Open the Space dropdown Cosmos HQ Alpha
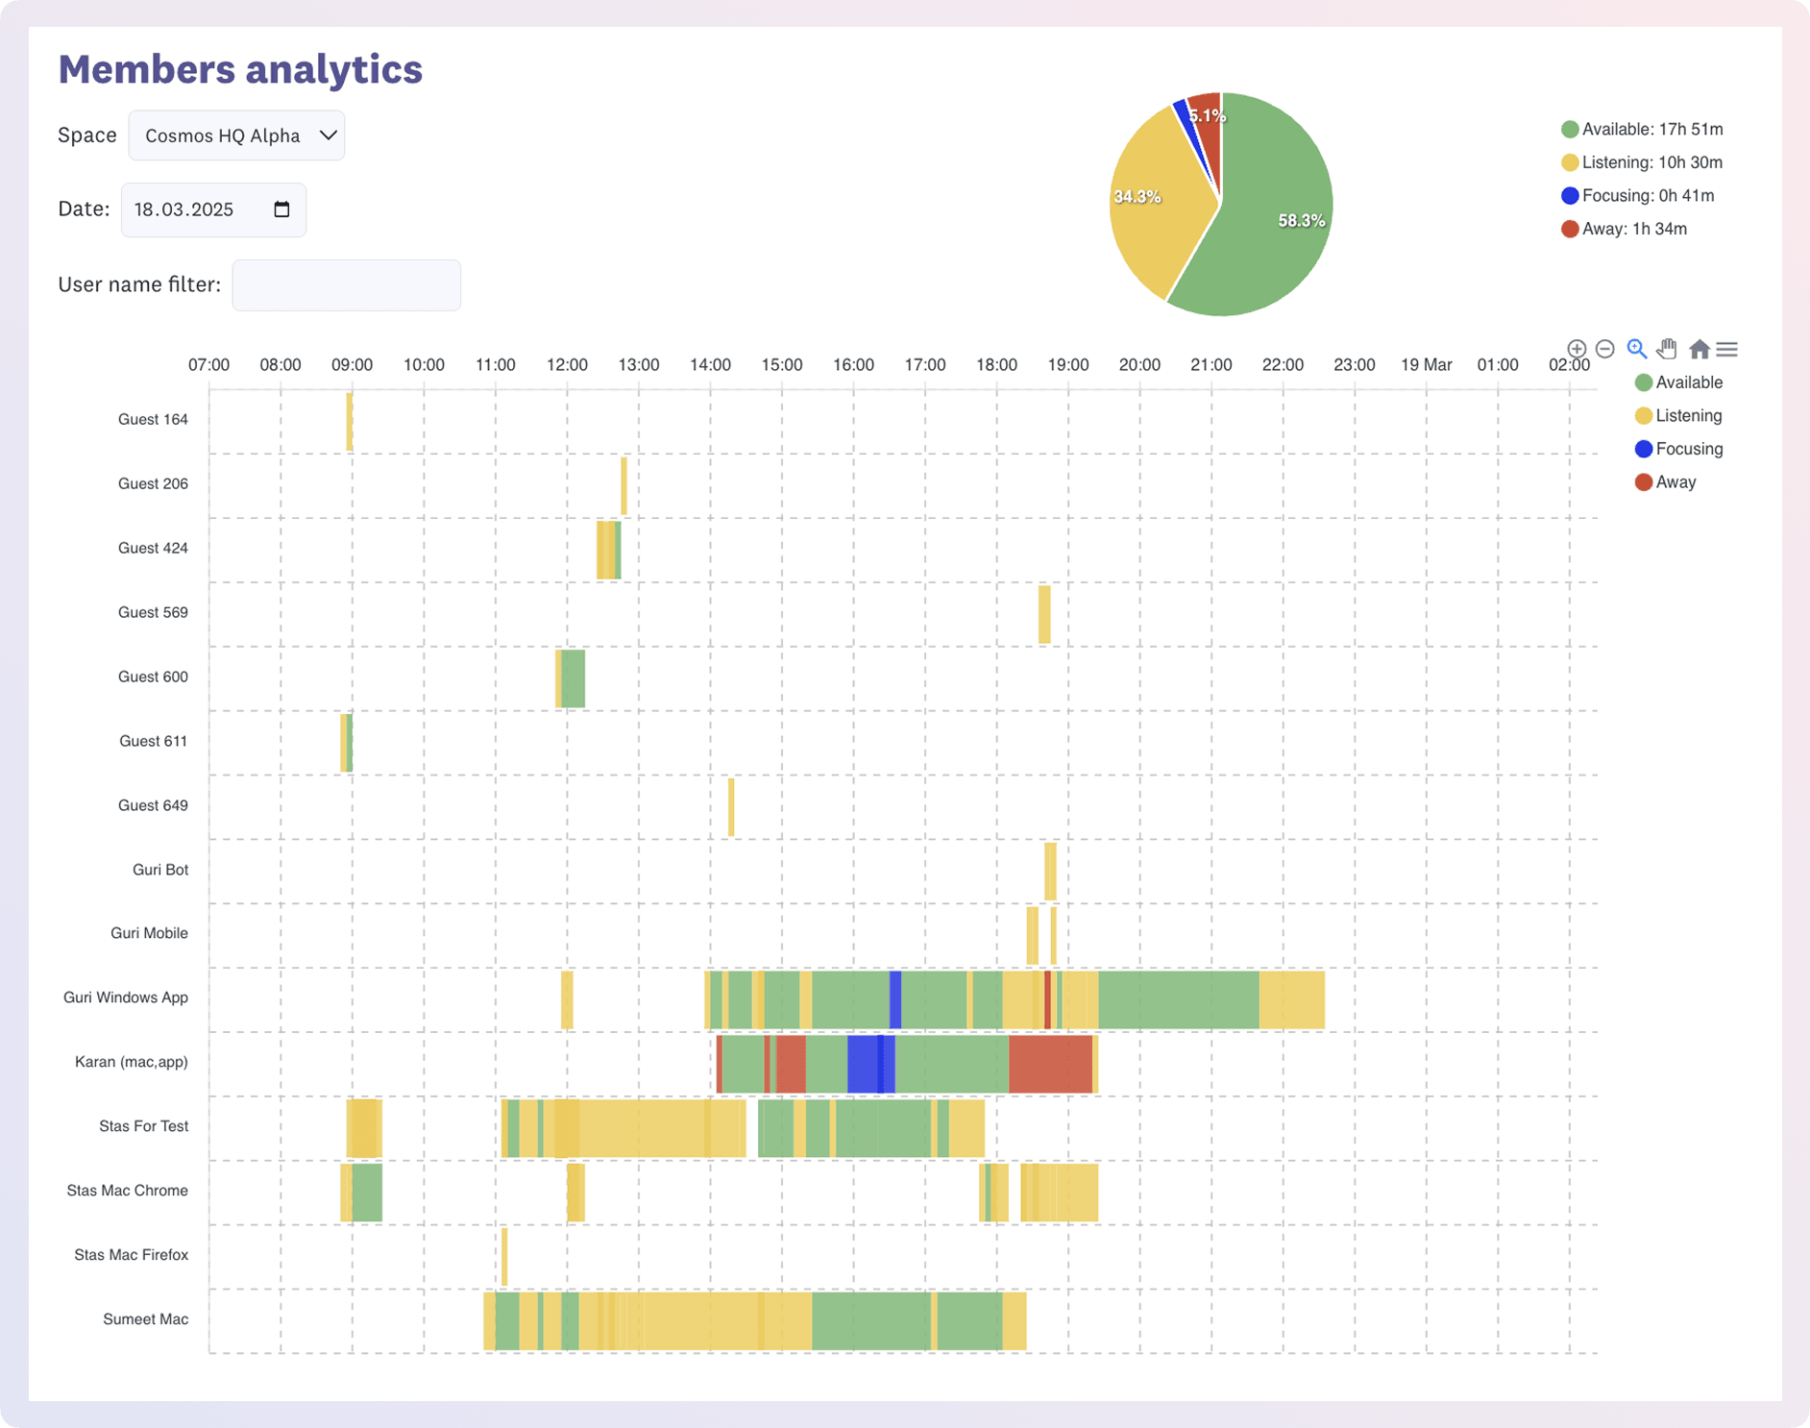The width and height of the screenshot is (1810, 1428). [236, 135]
